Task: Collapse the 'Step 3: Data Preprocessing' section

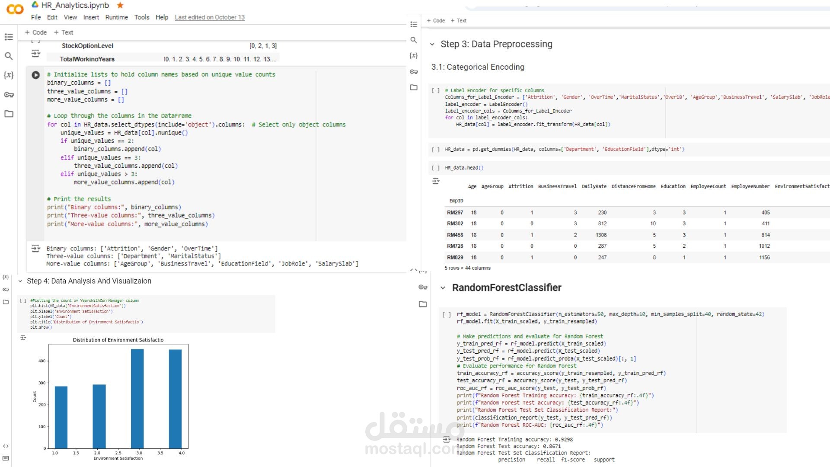Action: pyautogui.click(x=432, y=45)
